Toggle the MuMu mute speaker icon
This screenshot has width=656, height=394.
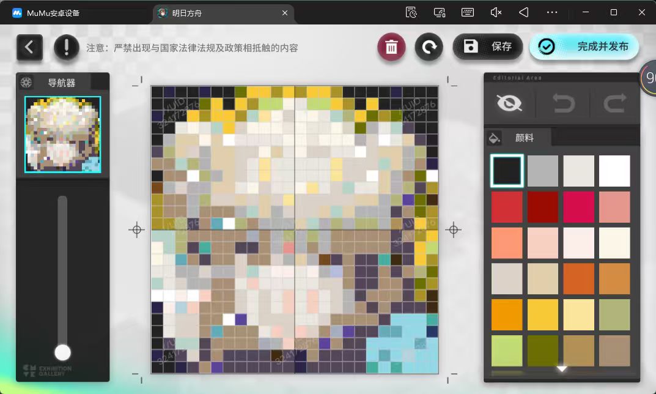(496, 13)
